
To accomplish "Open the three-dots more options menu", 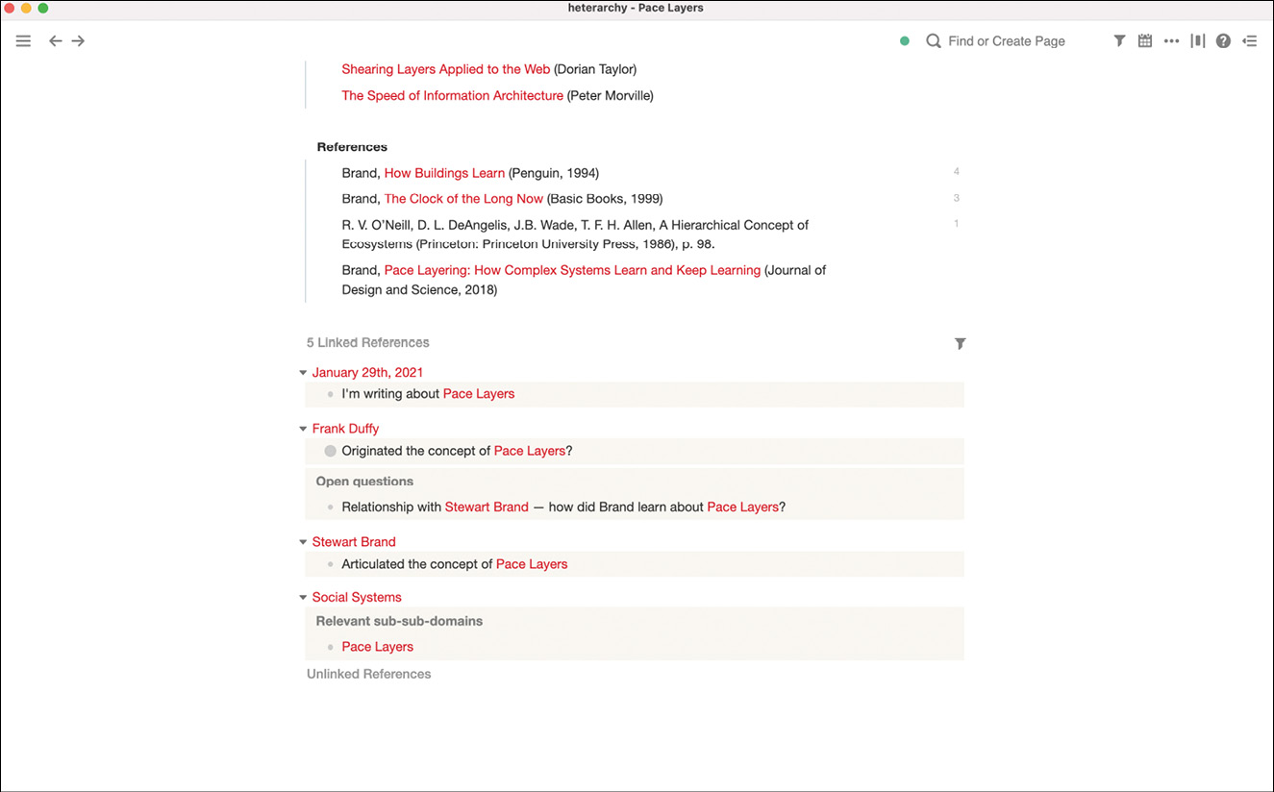I will (1171, 41).
